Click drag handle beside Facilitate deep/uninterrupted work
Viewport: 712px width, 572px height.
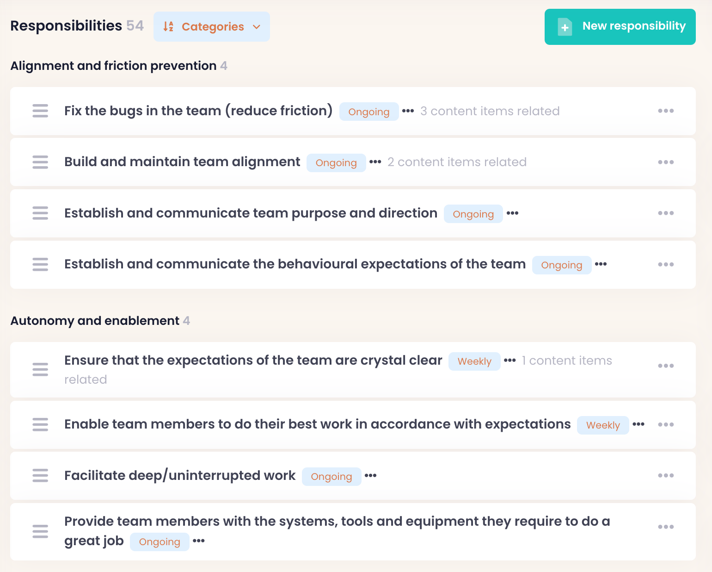(40, 475)
